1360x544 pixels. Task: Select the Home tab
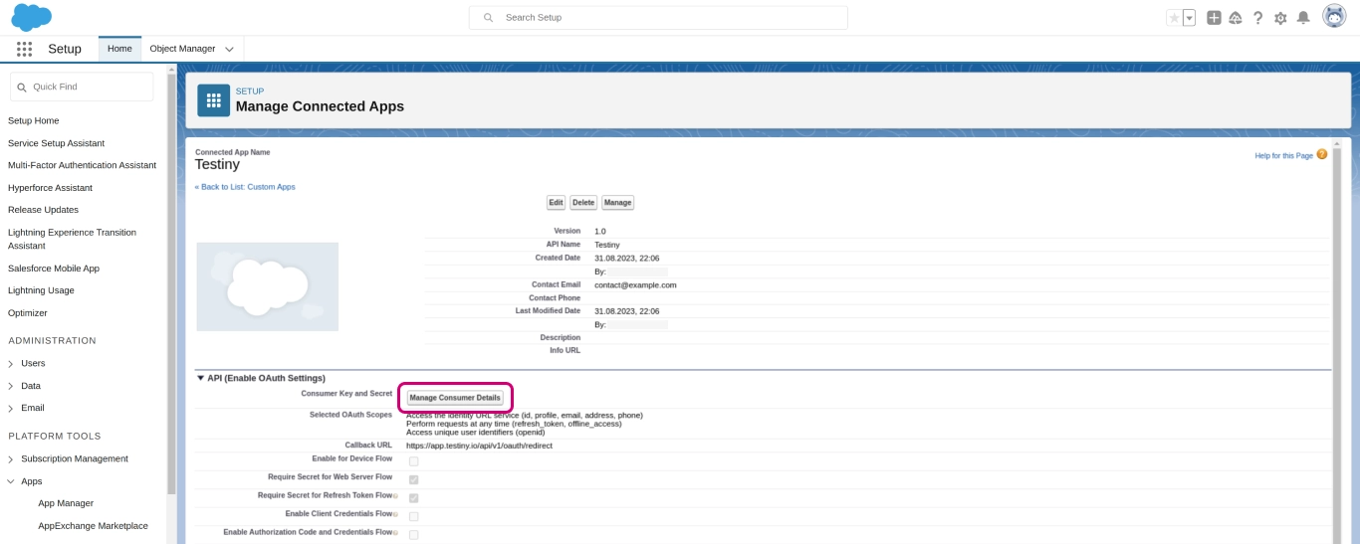(119, 49)
